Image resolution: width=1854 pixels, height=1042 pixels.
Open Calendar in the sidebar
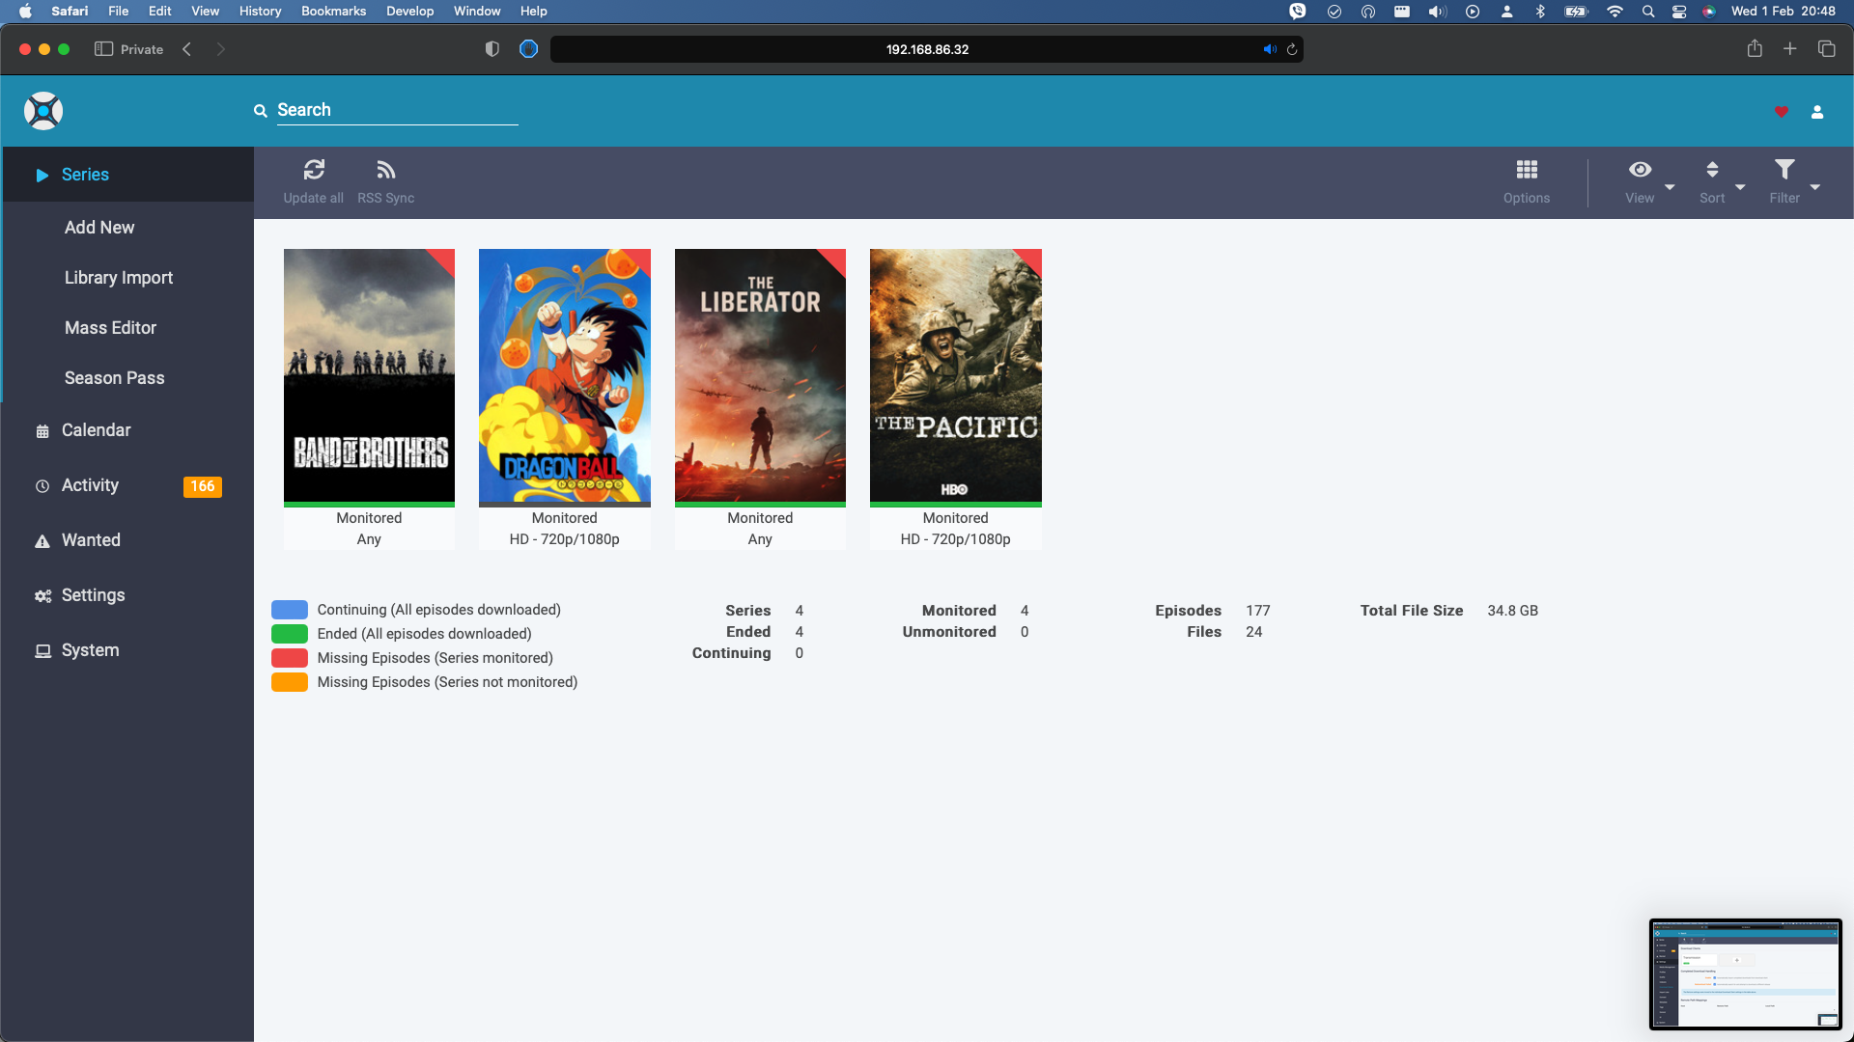coord(128,430)
